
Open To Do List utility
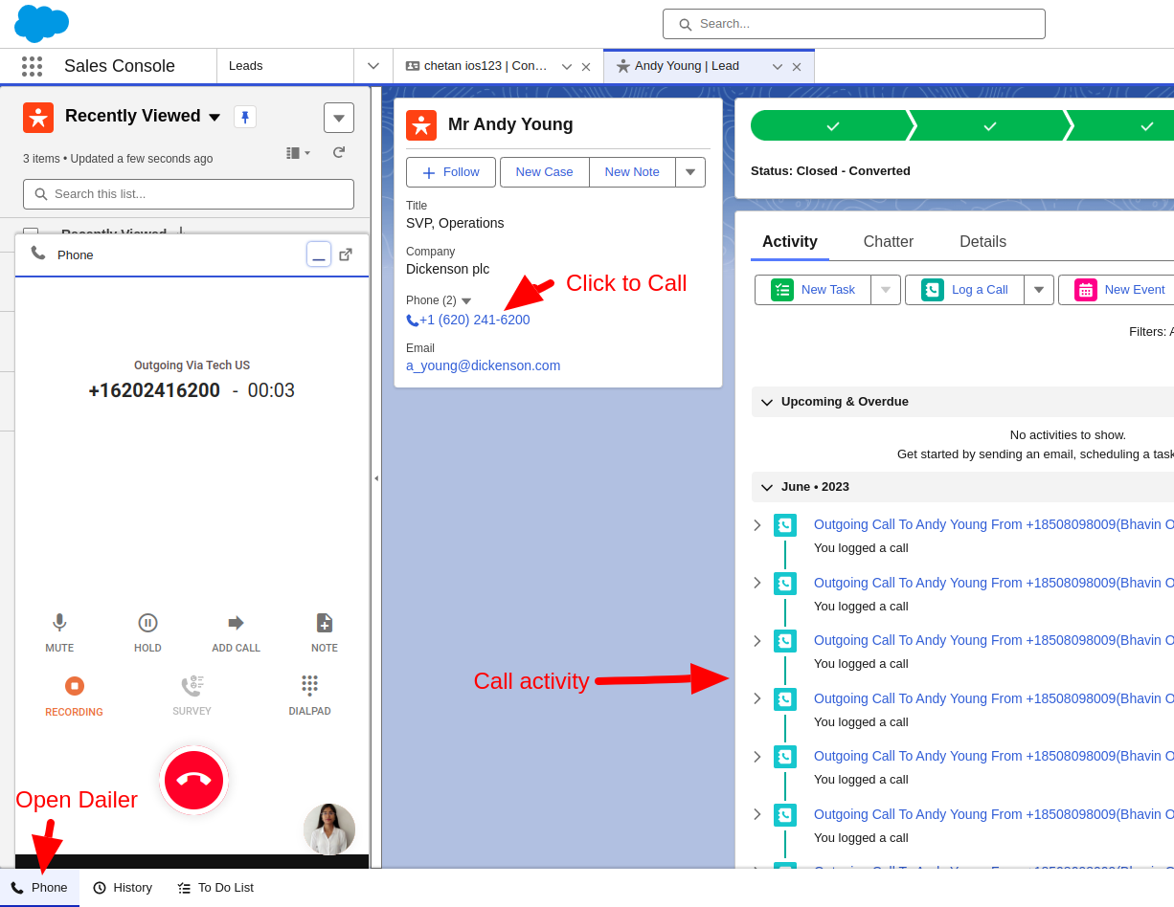[215, 888]
